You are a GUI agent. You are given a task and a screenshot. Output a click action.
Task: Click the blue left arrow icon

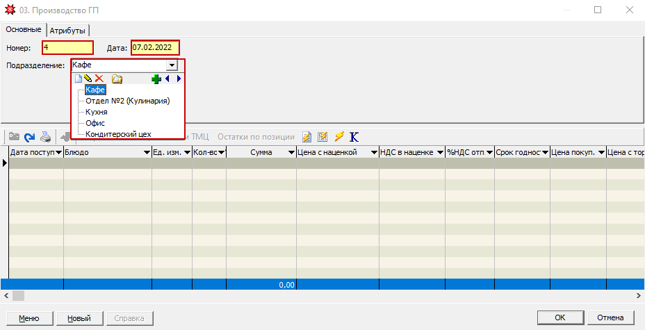coord(168,79)
